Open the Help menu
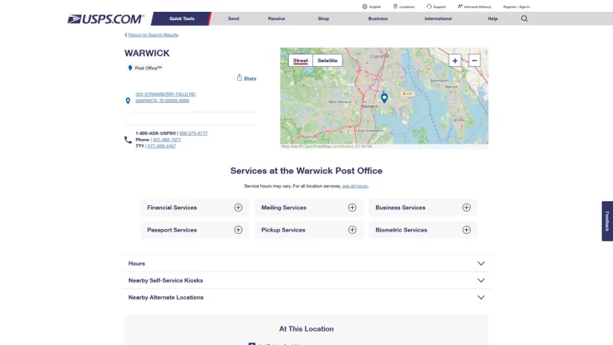 (492, 18)
